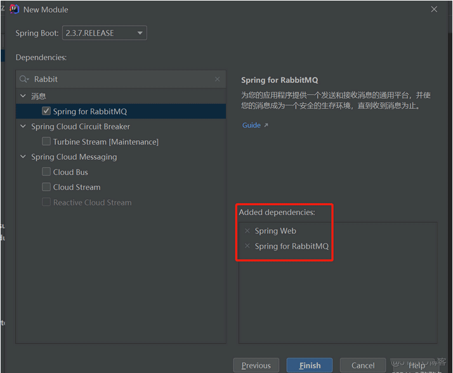Click the Previous button
453x373 pixels.
pyautogui.click(x=256, y=365)
